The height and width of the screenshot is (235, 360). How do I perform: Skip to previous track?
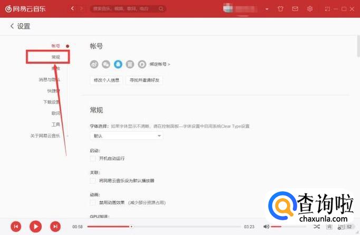16,227
